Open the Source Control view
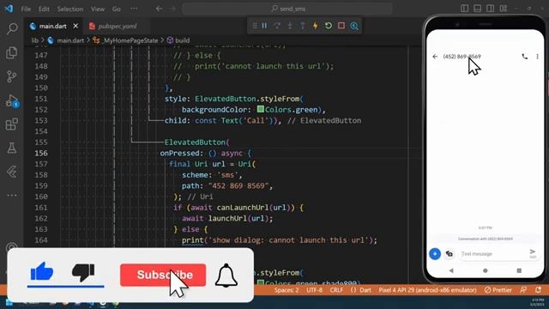 click(12, 76)
